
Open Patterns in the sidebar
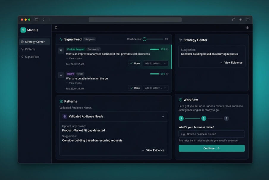(x=30, y=49)
